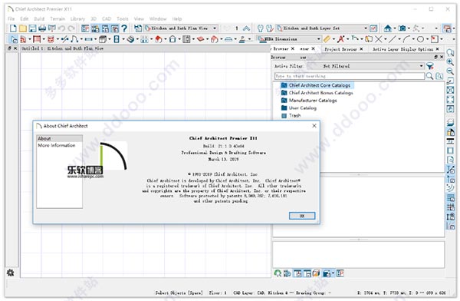Click the library filter funnel icon
460x301 pixels.
[x=430, y=66]
